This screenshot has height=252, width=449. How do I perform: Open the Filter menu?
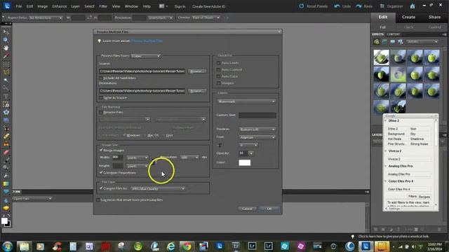[x=103, y=6]
